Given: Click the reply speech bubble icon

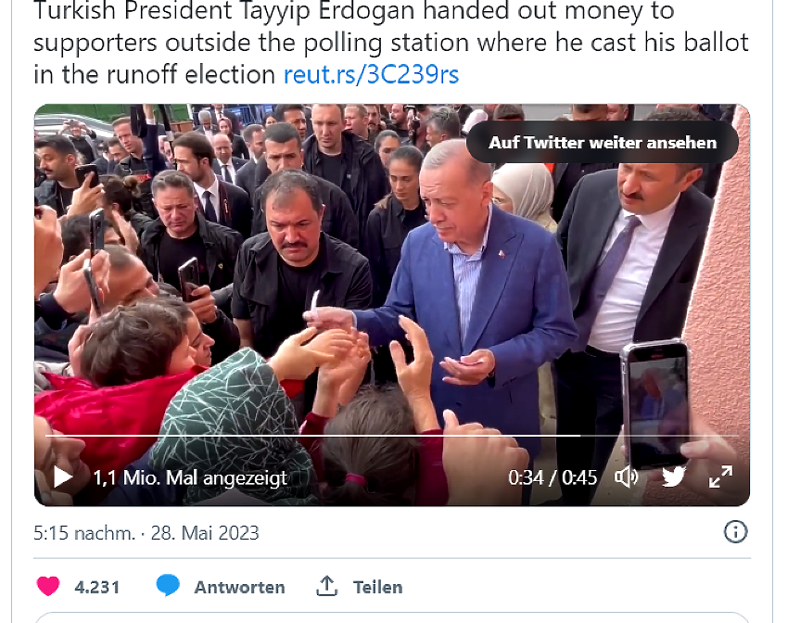Looking at the screenshot, I should pyautogui.click(x=168, y=585).
